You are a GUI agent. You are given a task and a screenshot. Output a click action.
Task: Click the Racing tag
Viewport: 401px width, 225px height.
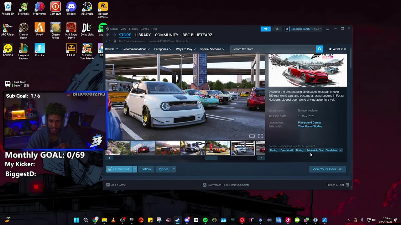pyautogui.click(x=273, y=150)
